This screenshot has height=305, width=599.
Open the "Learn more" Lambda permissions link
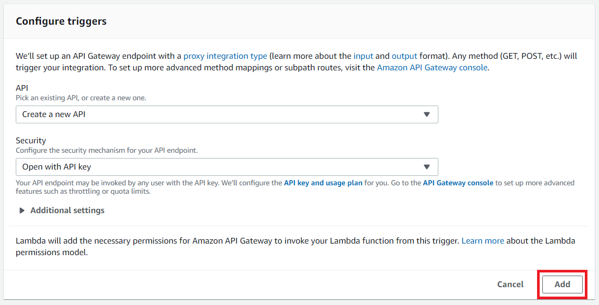[x=482, y=241]
